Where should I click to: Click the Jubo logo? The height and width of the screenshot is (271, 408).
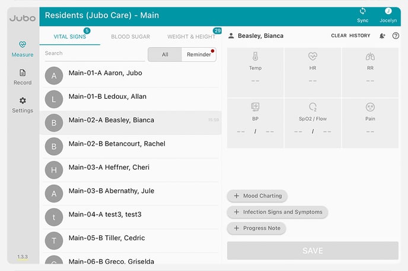click(23, 18)
